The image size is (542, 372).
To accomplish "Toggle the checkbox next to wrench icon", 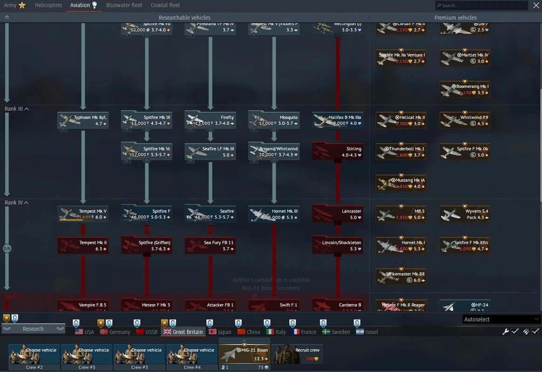I will [x=515, y=332].
